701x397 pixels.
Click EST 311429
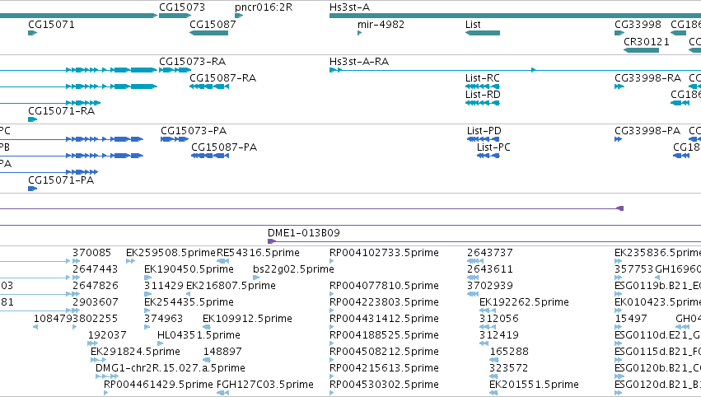(164, 286)
